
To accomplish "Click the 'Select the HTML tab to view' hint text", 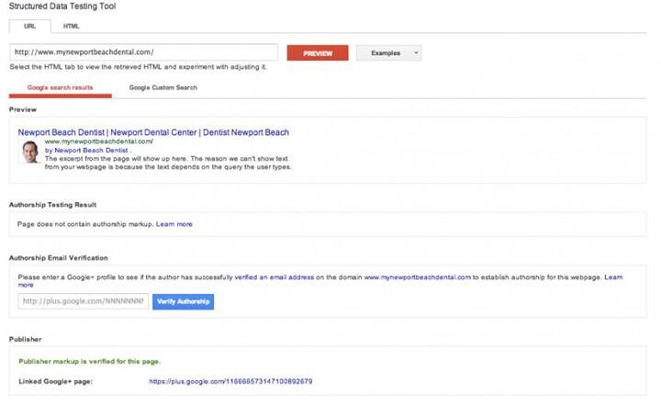I will [139, 67].
